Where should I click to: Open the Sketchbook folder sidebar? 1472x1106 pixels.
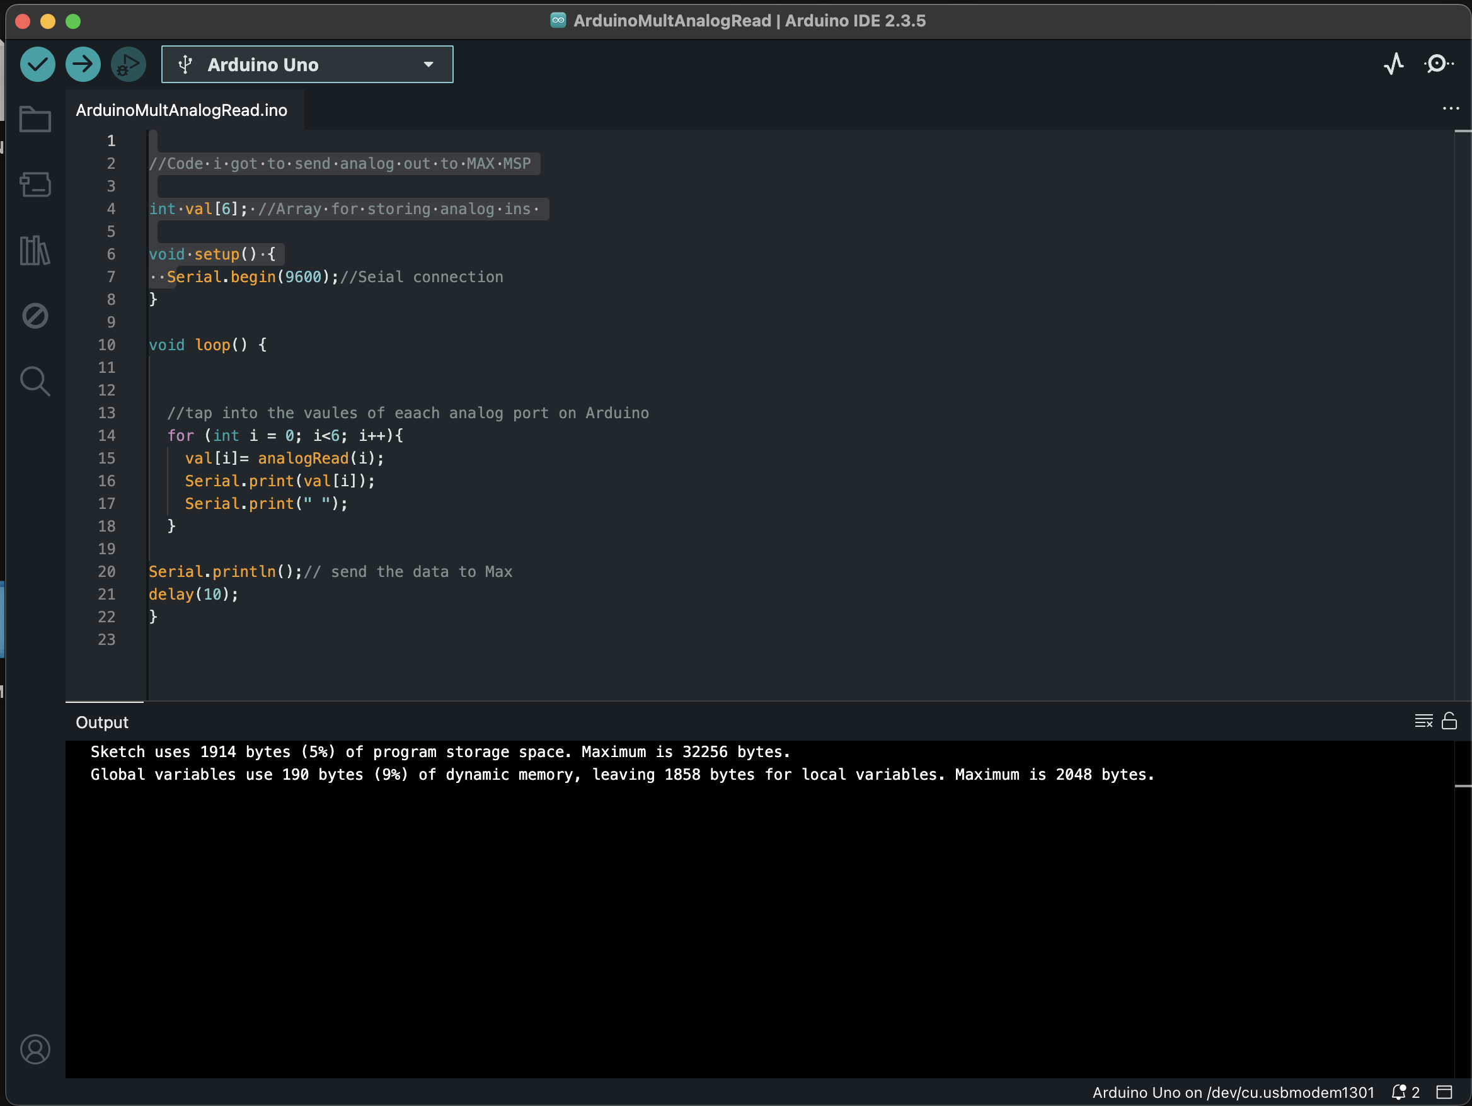(35, 120)
